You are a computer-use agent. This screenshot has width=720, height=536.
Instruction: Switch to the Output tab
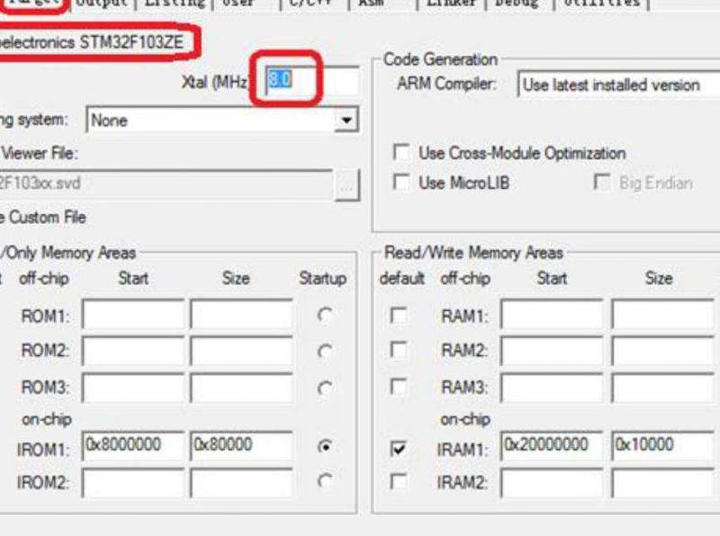point(102,3)
